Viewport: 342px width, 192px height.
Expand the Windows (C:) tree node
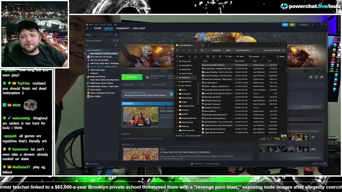[177, 61]
